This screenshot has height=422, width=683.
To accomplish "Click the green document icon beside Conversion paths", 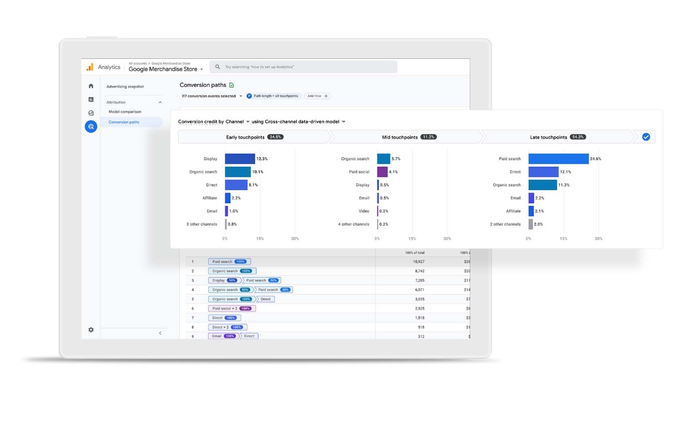I will click(231, 84).
